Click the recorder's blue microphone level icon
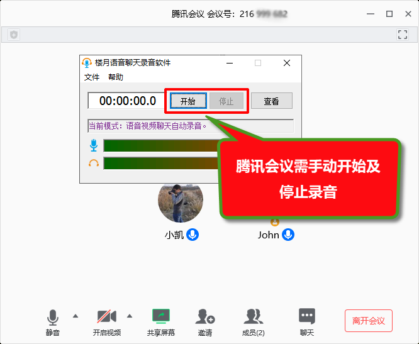The image size is (419, 344). click(x=94, y=145)
